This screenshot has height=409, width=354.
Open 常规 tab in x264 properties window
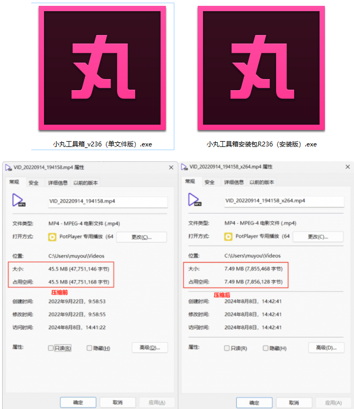[190, 181]
